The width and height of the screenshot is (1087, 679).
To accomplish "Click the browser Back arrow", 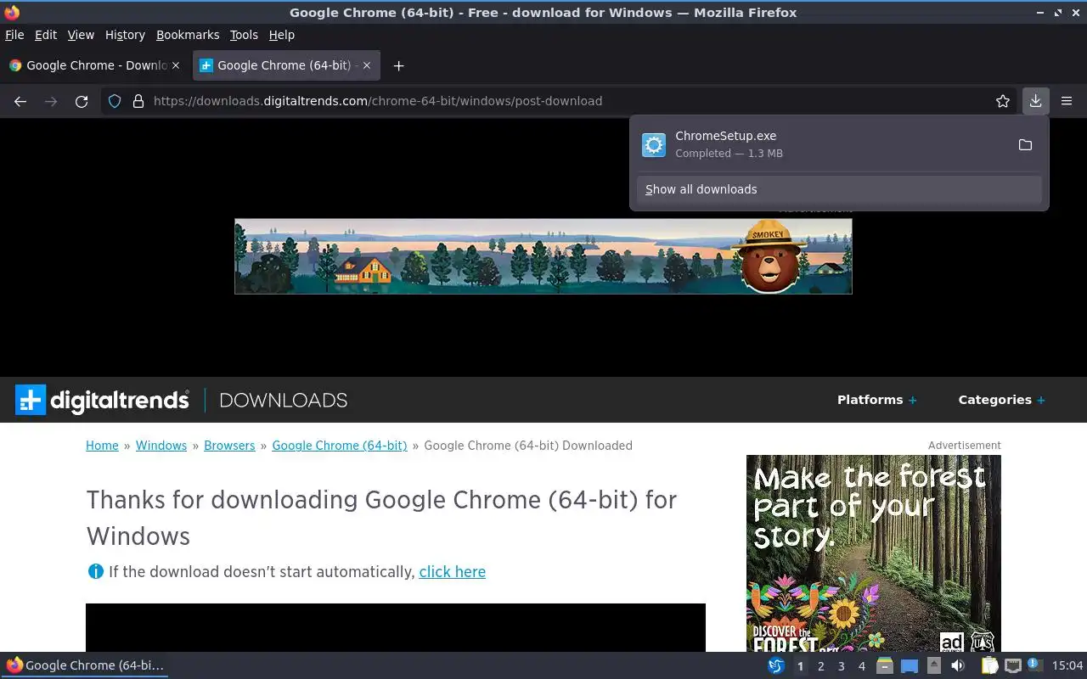I will (x=20, y=101).
